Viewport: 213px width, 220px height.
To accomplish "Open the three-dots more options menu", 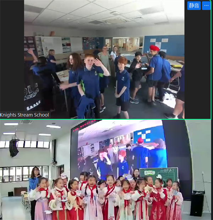I will pos(206,5).
